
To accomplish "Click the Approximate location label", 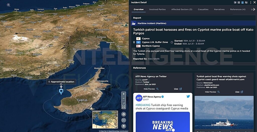I will [61, 82].
